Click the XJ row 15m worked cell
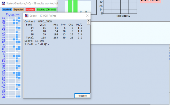Screen dimensions: 170x105 click(x=16, y=89)
